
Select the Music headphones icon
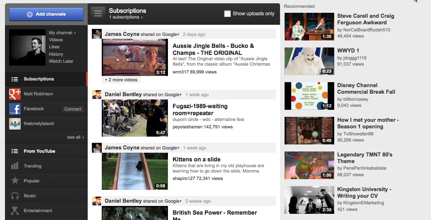pos(15,196)
